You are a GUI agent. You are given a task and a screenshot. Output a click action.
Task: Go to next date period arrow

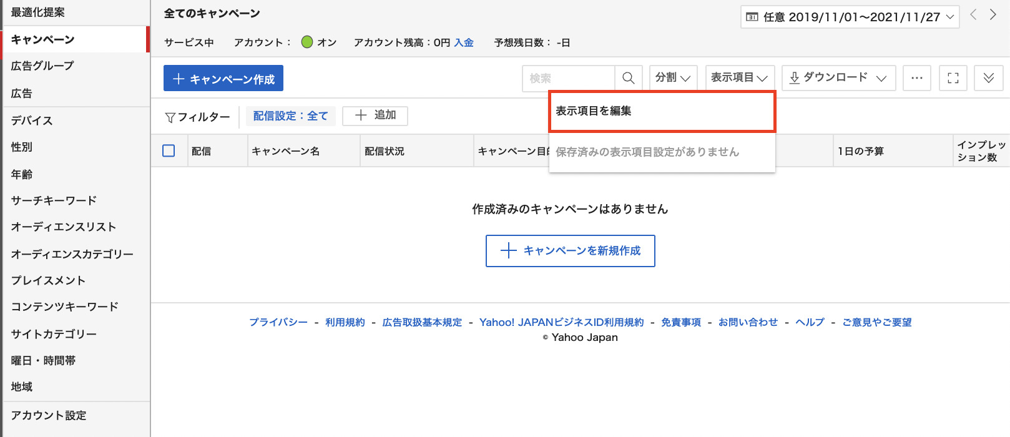[993, 15]
